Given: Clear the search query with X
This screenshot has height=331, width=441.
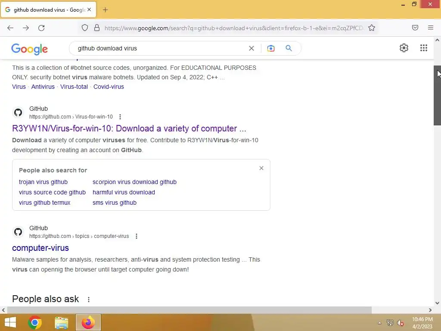Looking at the screenshot, I should click(252, 48).
